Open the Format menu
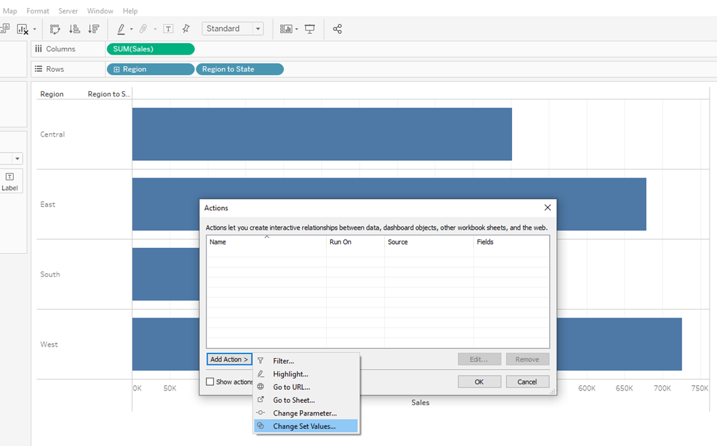Screen dimensions: 717x446 [37, 11]
